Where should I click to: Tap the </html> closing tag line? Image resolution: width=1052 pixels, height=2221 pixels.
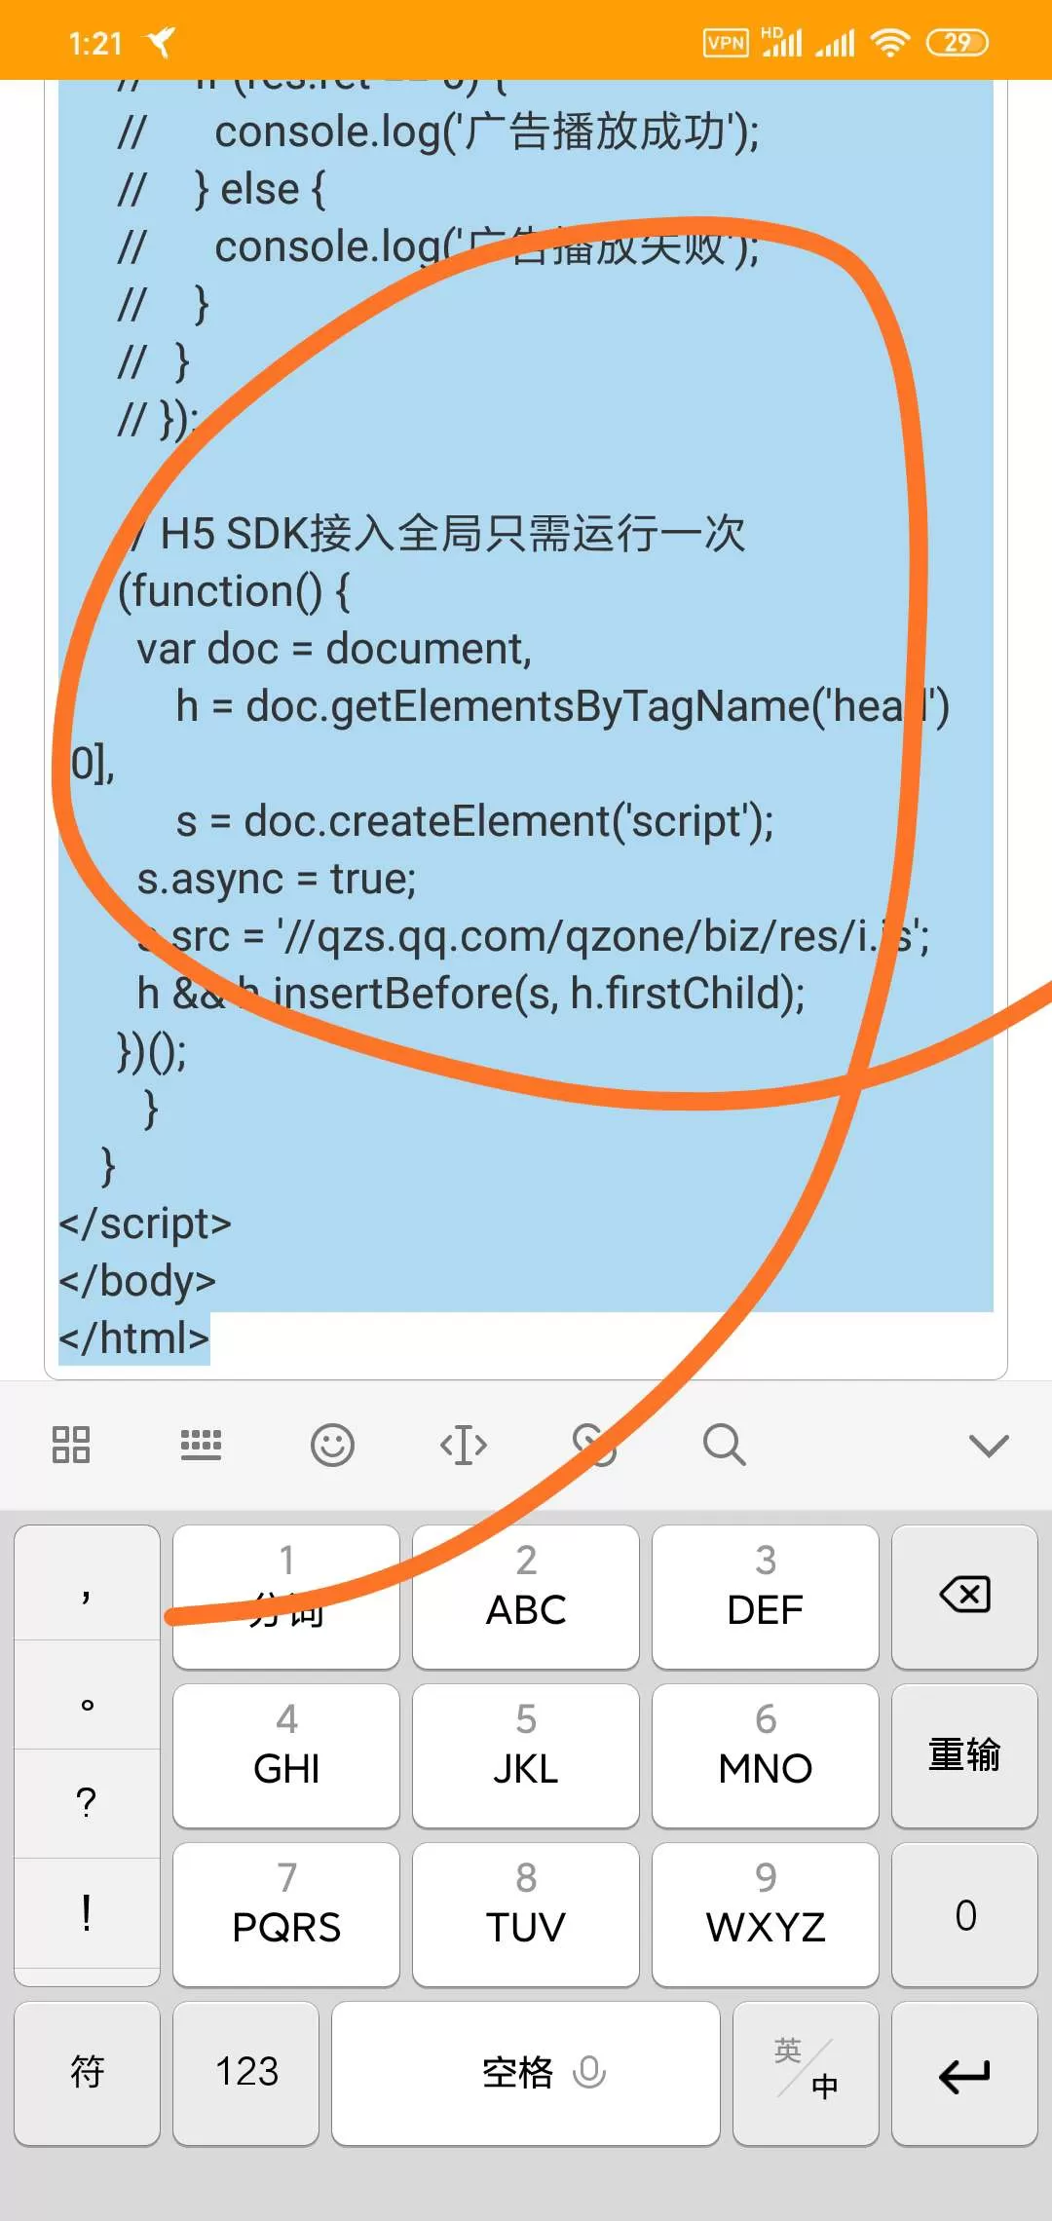134,1338
